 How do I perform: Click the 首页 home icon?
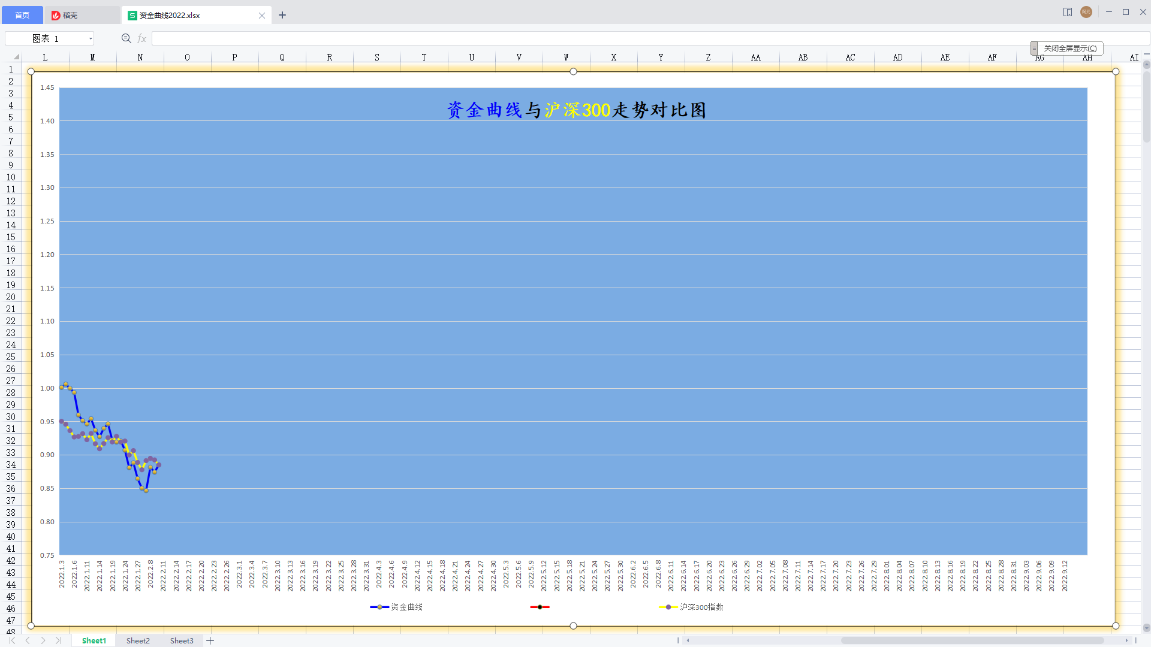(x=22, y=14)
